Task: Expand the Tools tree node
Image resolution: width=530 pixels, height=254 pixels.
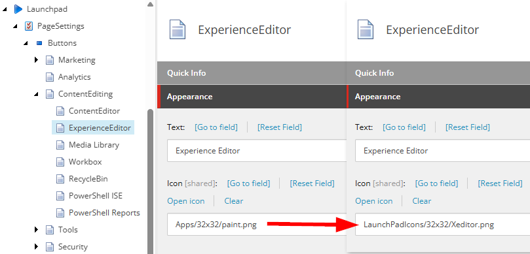Action: (x=36, y=230)
